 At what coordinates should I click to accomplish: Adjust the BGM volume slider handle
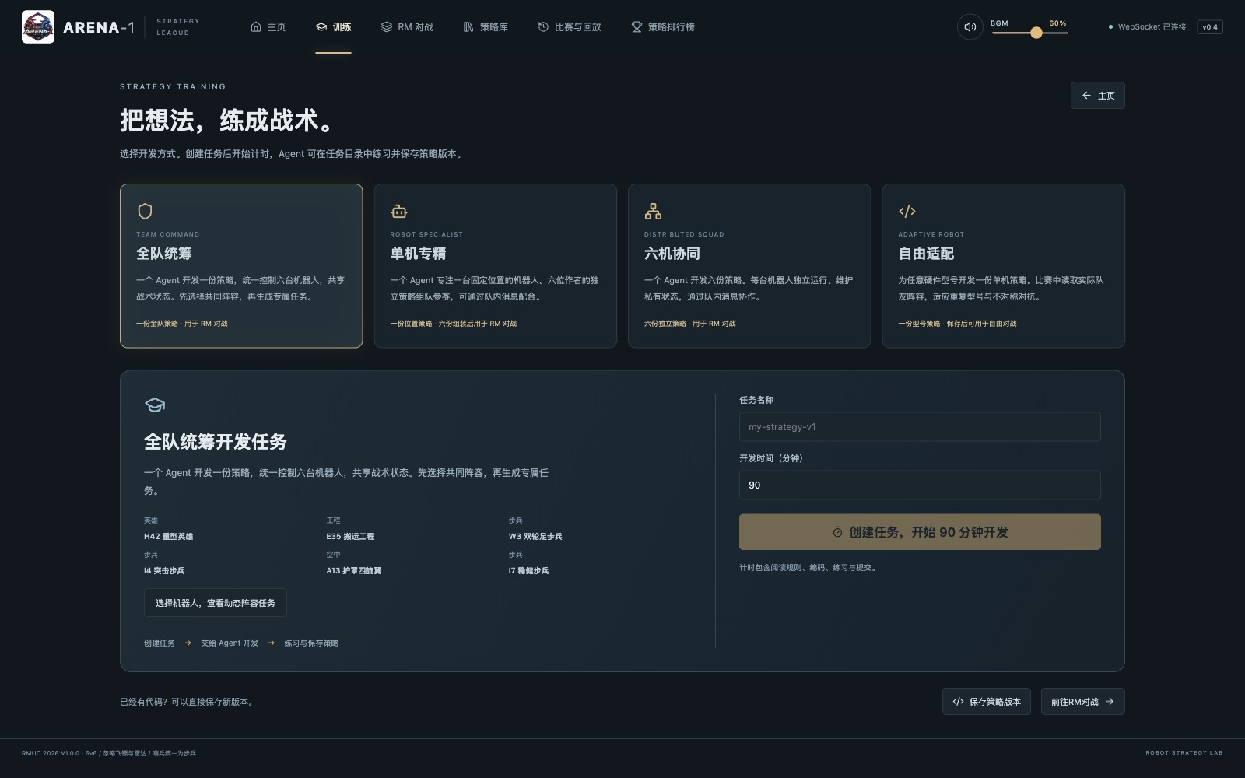(1036, 33)
